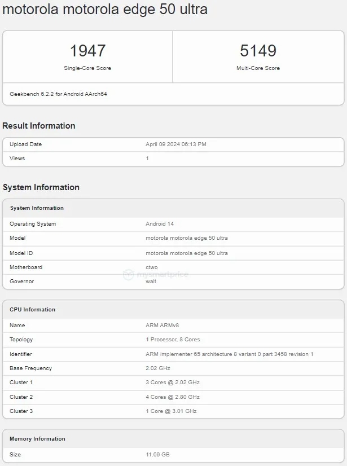Select the Multi-Core Score label
347x466 pixels.
[258, 68]
